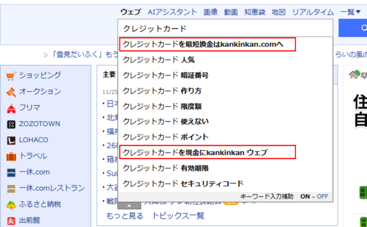Turn keyword input assist ON
Viewport: 367px width, 227px height.
pyautogui.click(x=305, y=197)
